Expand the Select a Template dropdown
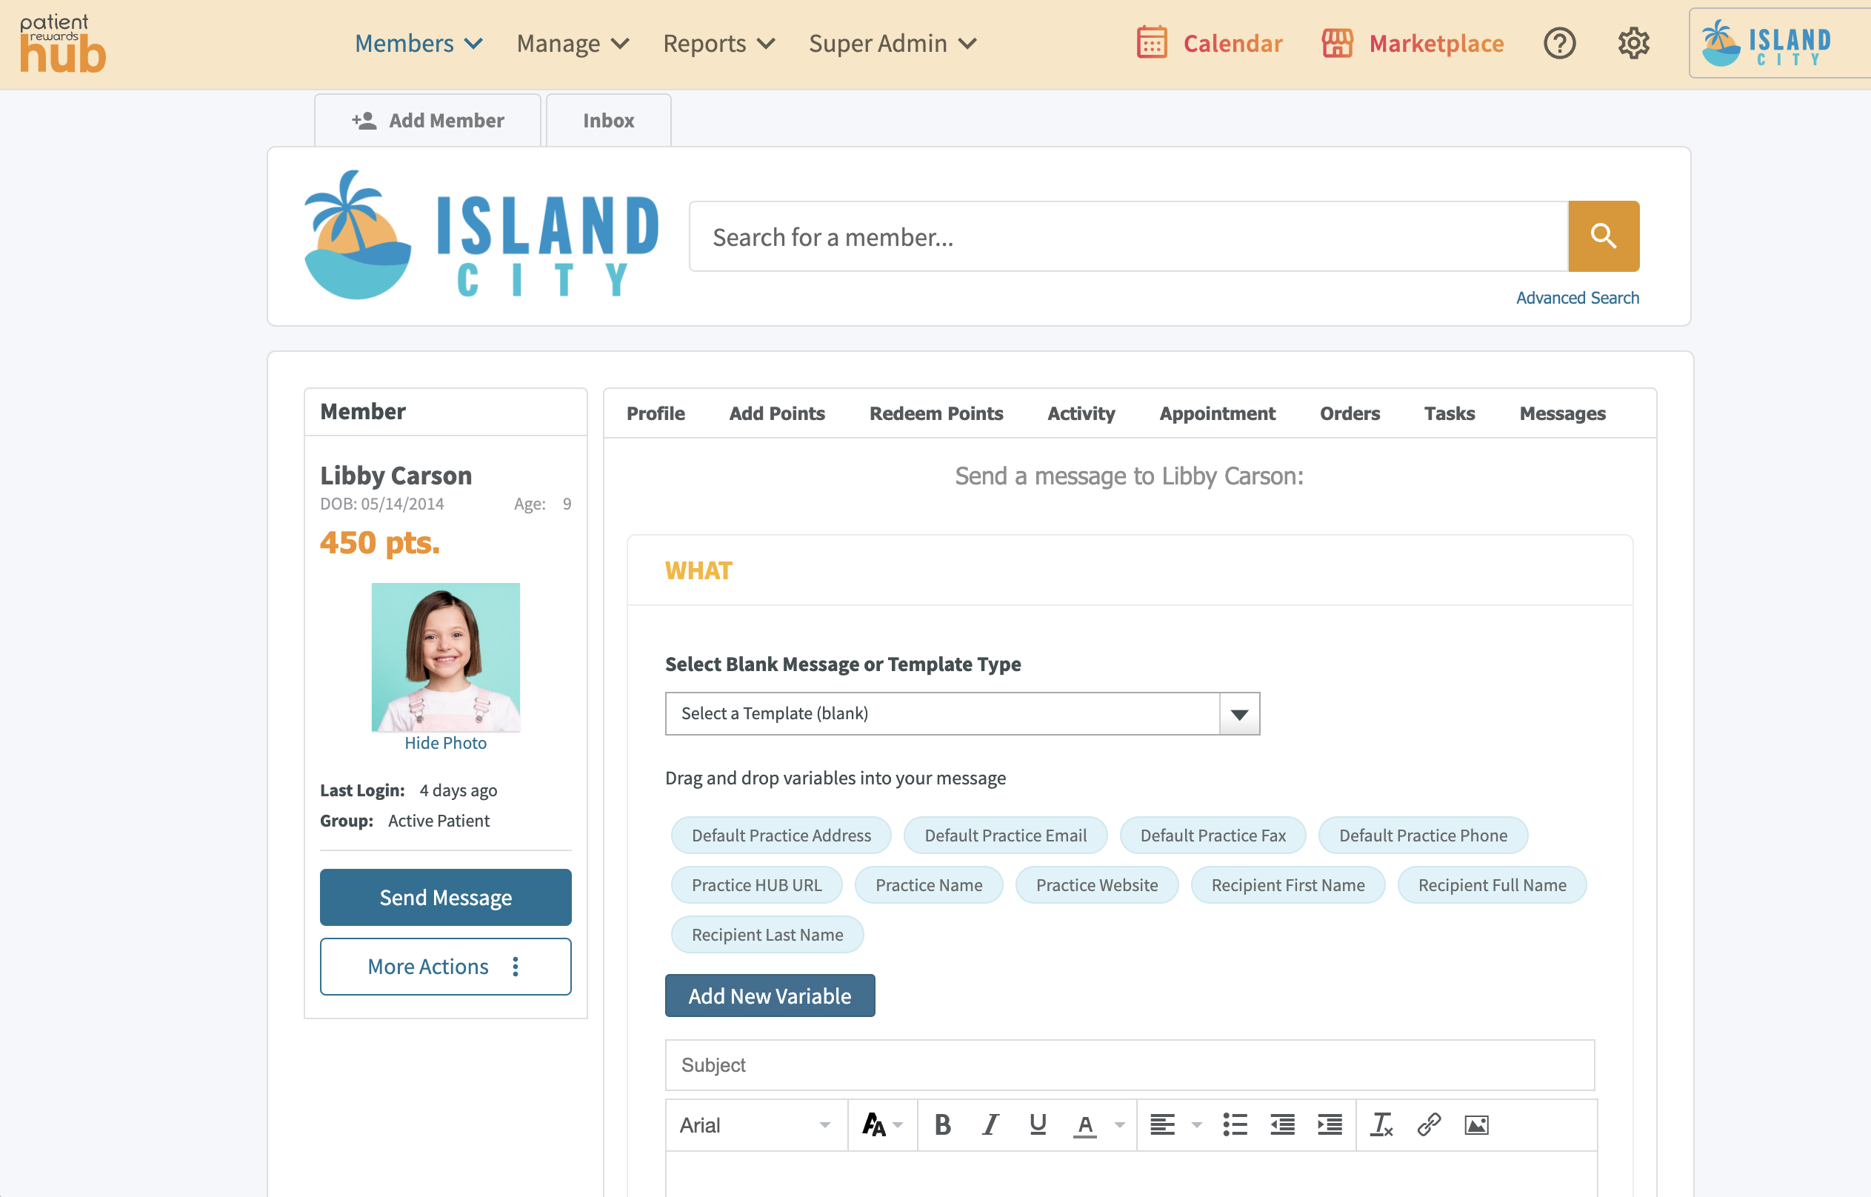The image size is (1871, 1197). click(1239, 713)
